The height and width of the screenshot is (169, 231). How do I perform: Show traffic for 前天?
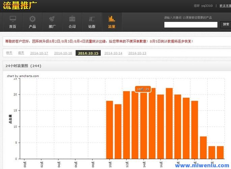21,53
